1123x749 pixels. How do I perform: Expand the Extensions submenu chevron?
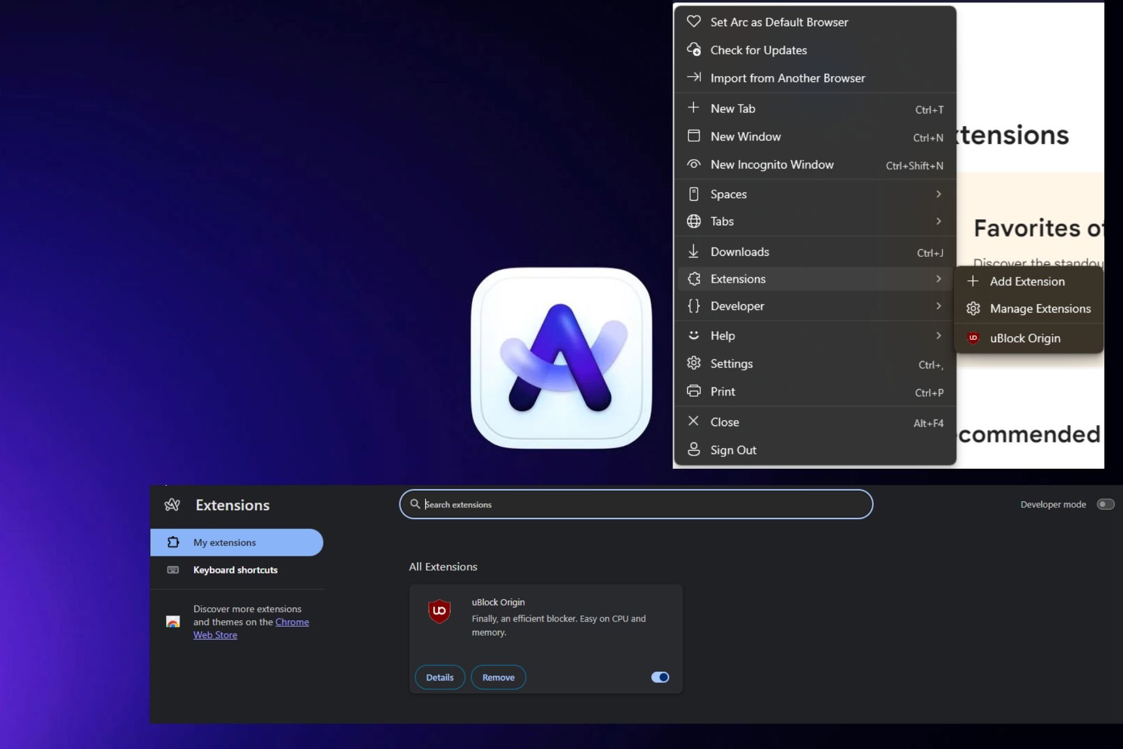(938, 279)
